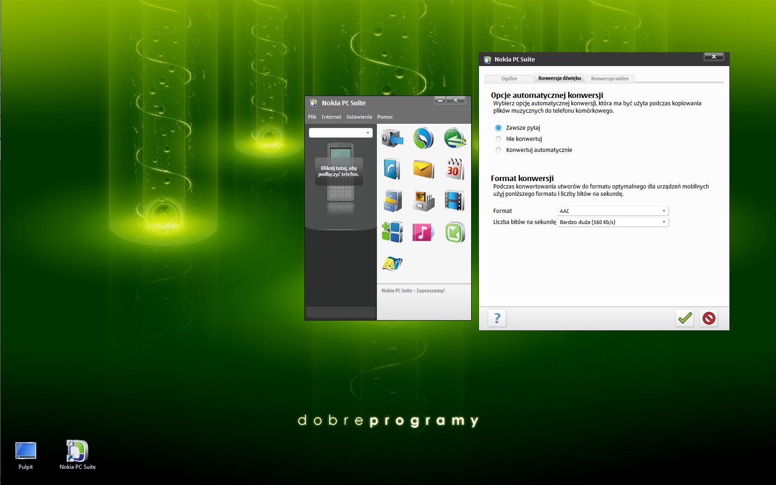Open the Calendar icon showing 30
Viewport: 776px width, 485px height.
coord(455,170)
